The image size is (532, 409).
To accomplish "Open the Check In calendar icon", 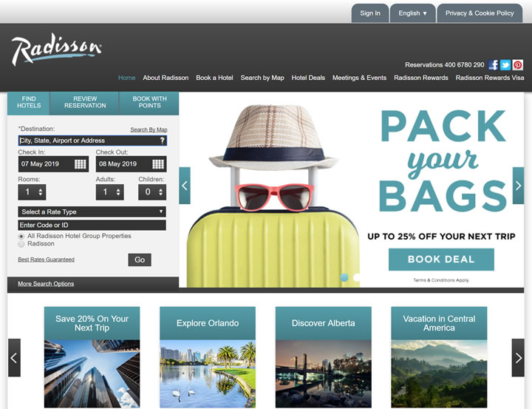I will pos(80,164).
